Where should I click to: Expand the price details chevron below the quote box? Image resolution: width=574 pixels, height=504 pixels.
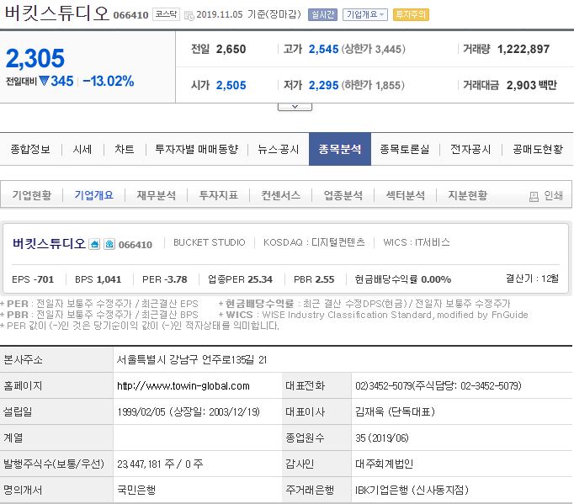click(295, 107)
